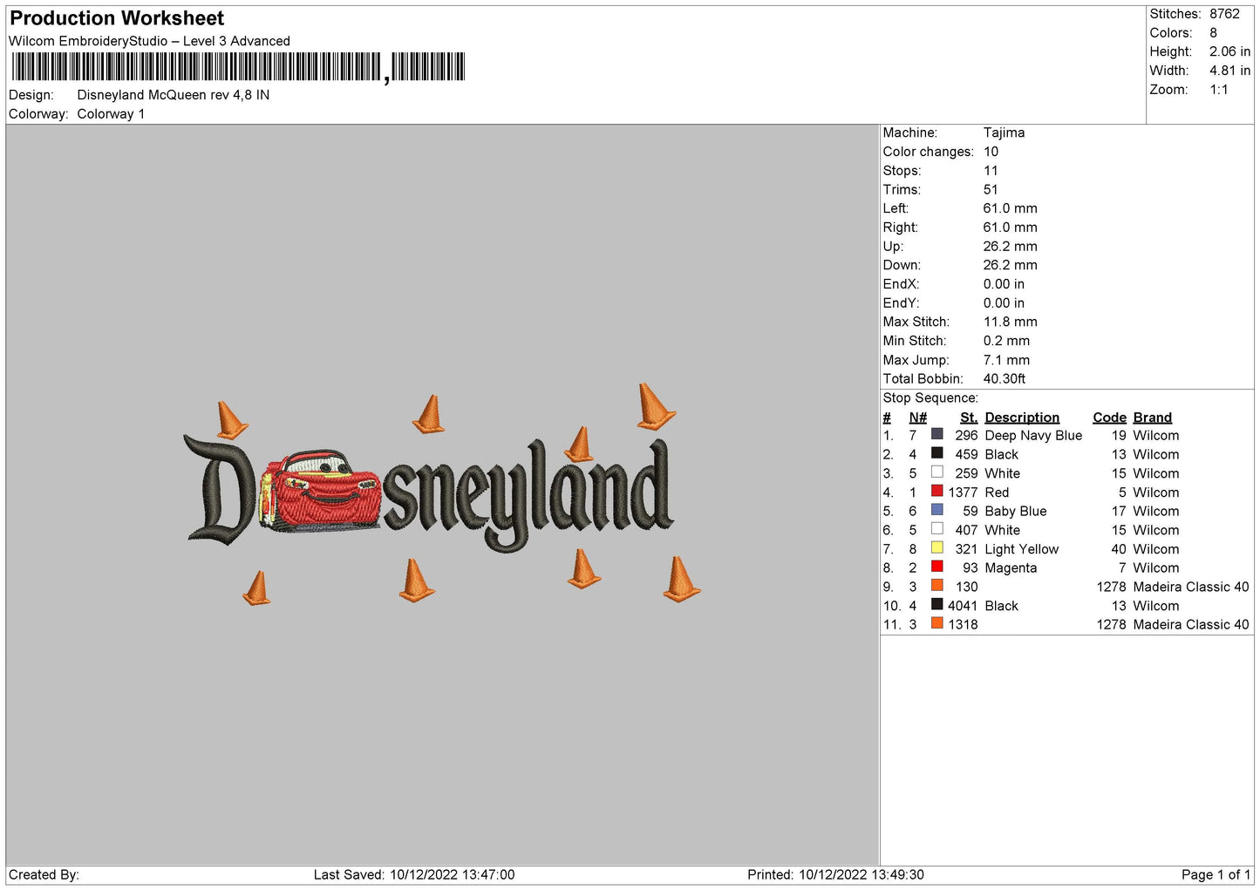The image size is (1260, 890).
Task: Click the Brand column header
Action: [1152, 418]
